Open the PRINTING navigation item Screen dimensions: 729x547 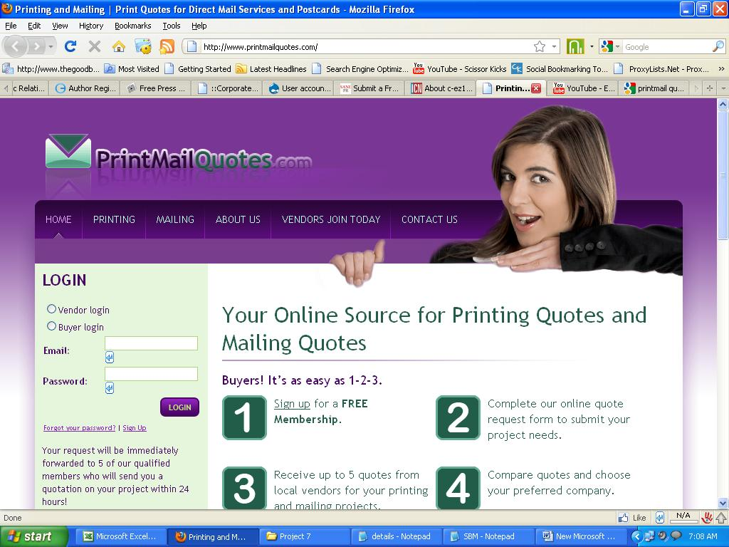(114, 219)
